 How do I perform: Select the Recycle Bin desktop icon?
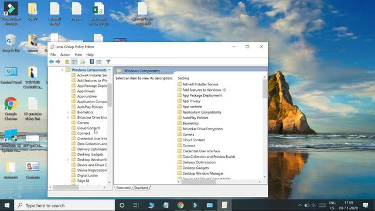pyautogui.click(x=11, y=43)
